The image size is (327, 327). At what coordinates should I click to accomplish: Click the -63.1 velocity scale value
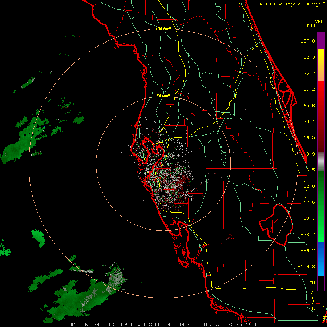(308, 218)
